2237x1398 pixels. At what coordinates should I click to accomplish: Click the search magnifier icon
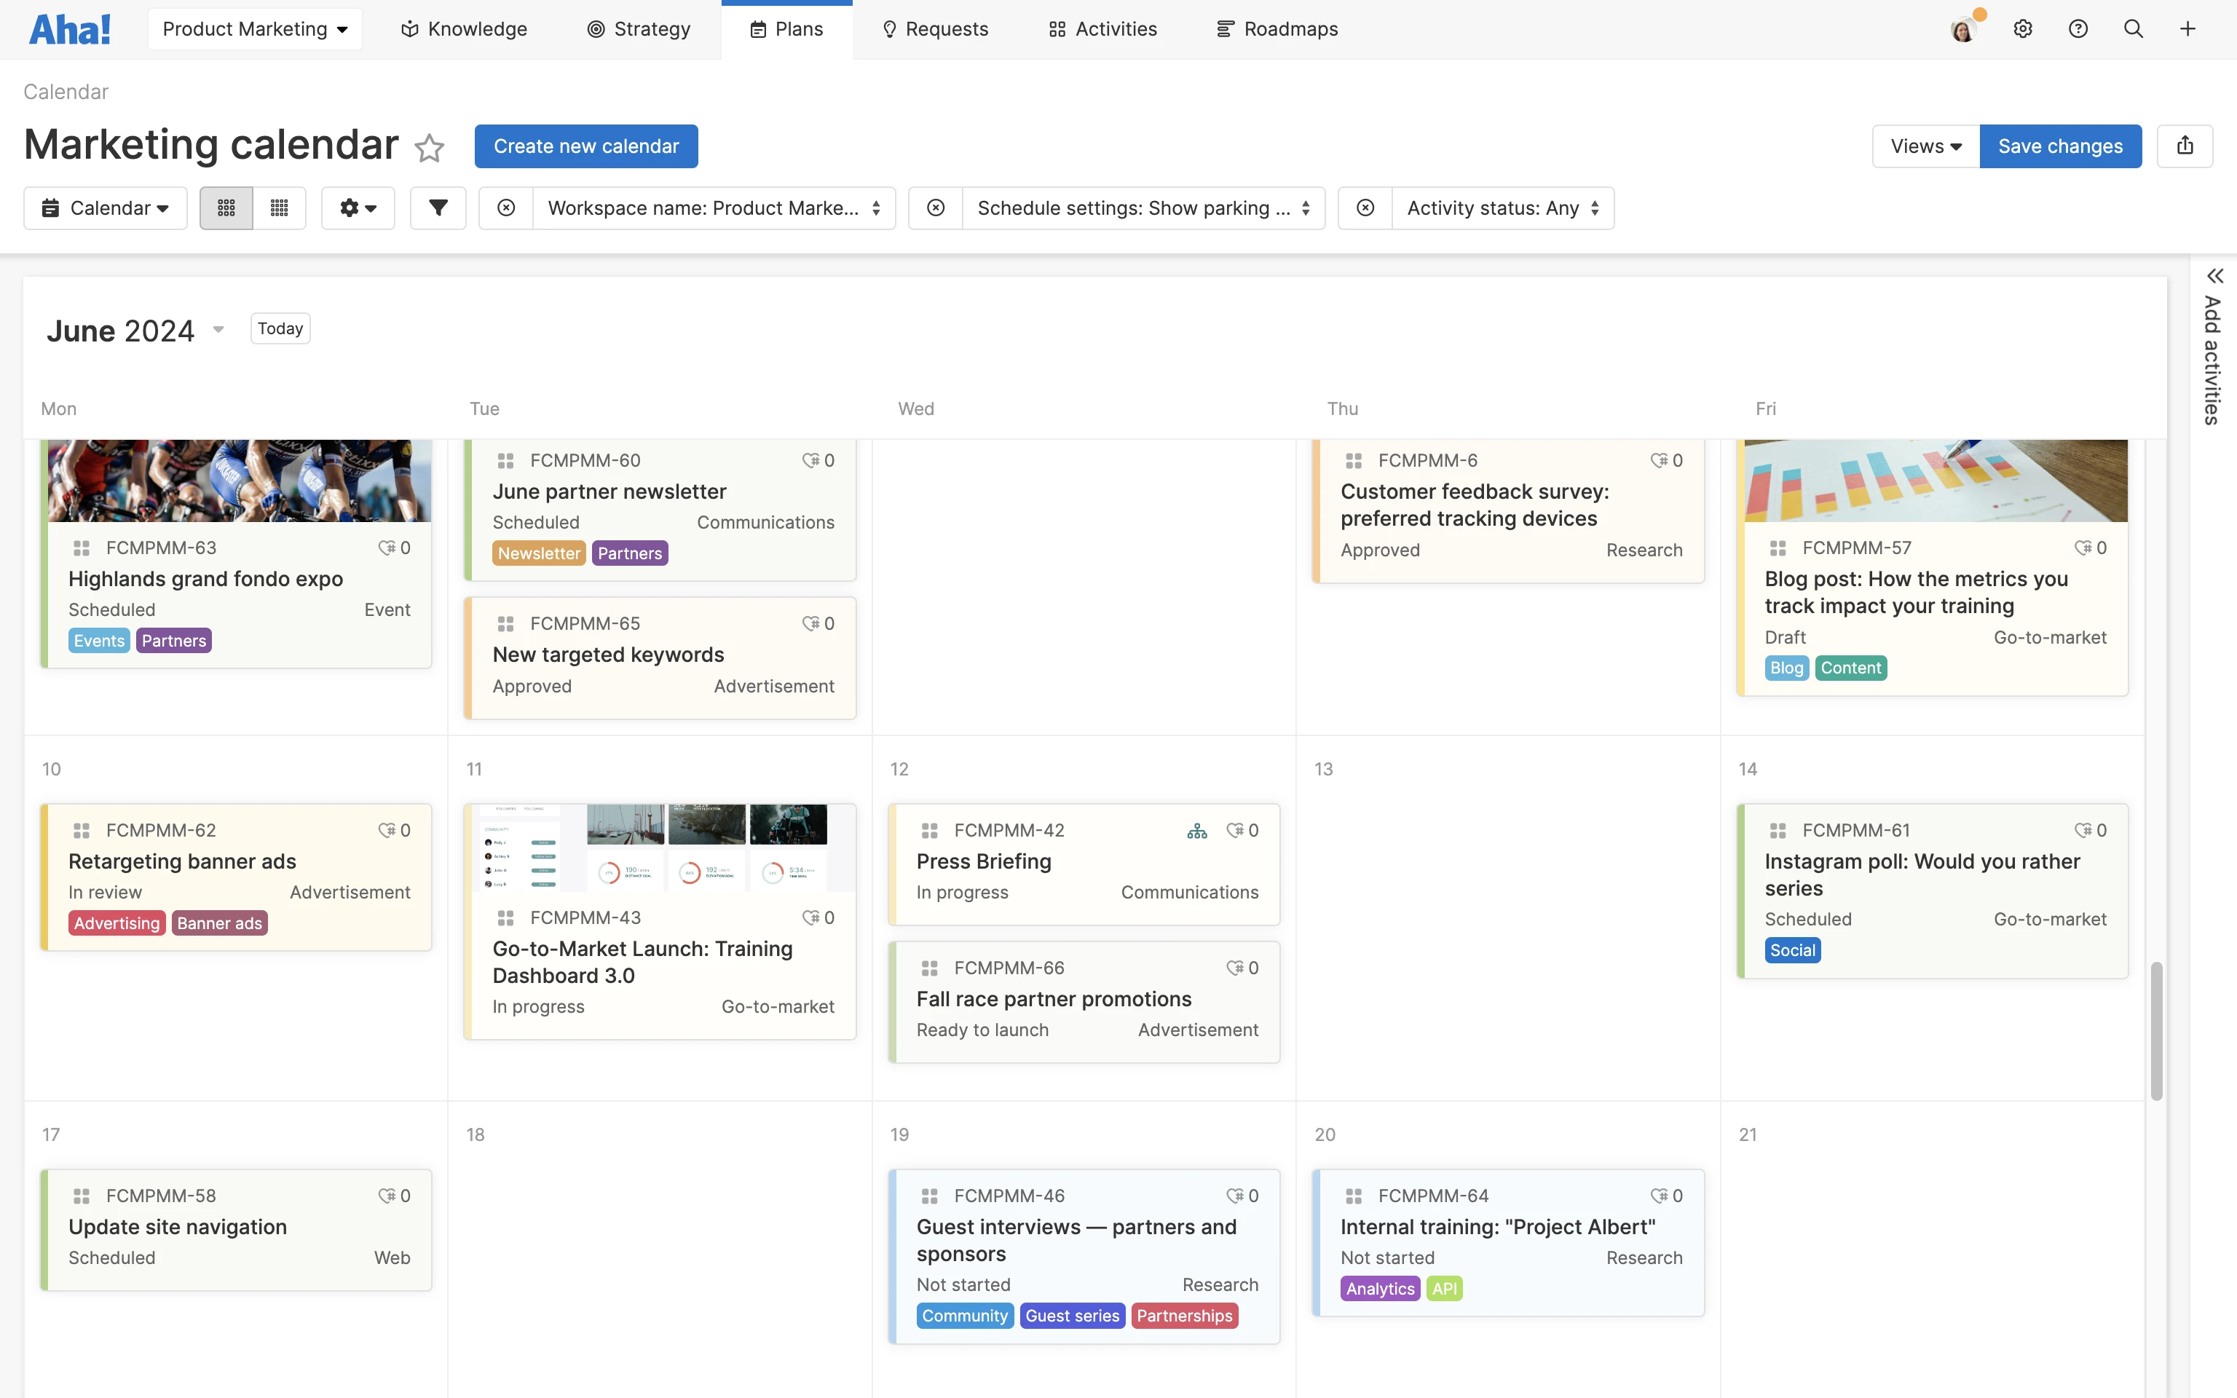point(2133,28)
